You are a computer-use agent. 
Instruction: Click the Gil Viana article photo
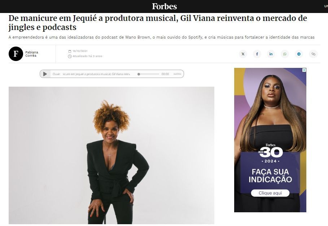pos(111,155)
